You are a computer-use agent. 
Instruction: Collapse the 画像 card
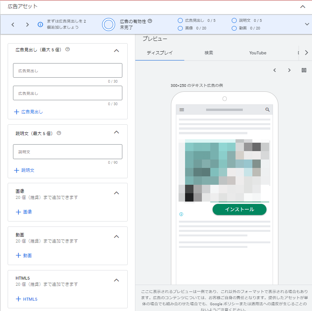tap(117, 193)
